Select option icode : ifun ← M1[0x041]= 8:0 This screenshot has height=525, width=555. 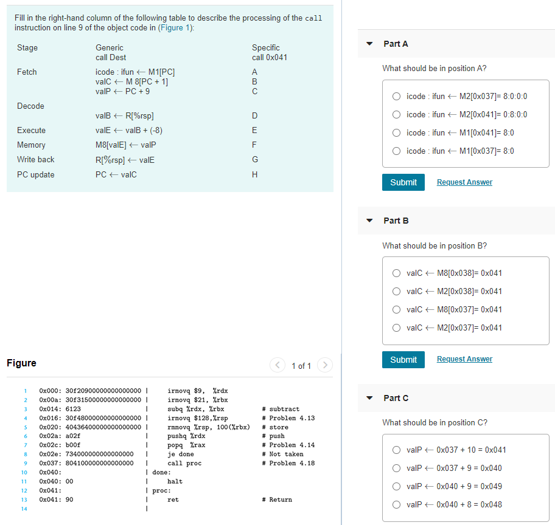396,132
